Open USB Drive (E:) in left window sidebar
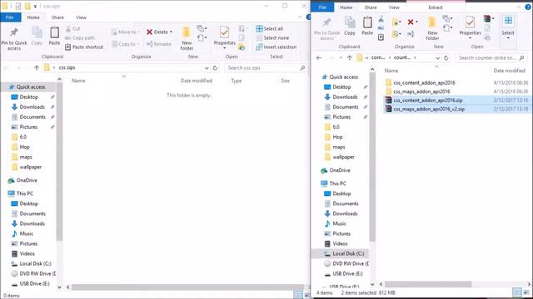Image resolution: width=533 pixels, height=299 pixels. click(34, 284)
